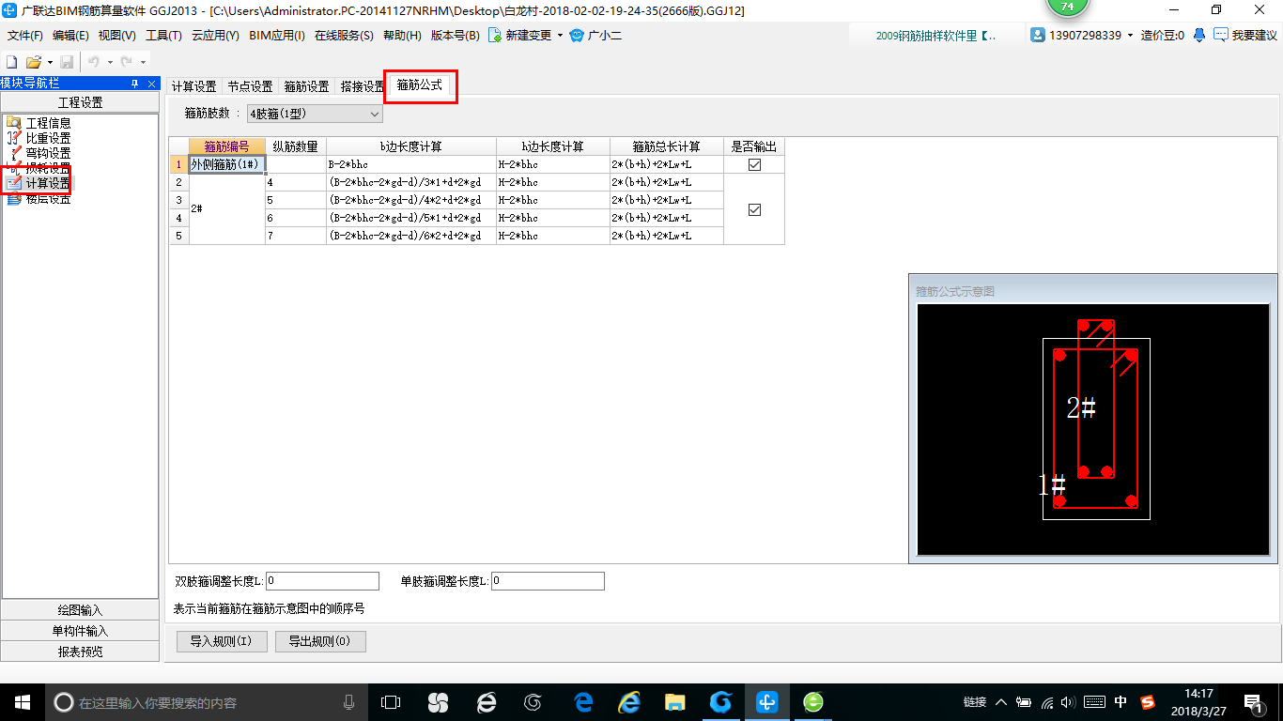Click the 绘图输入 section button
This screenshot has width=1283, height=721.
click(80, 610)
